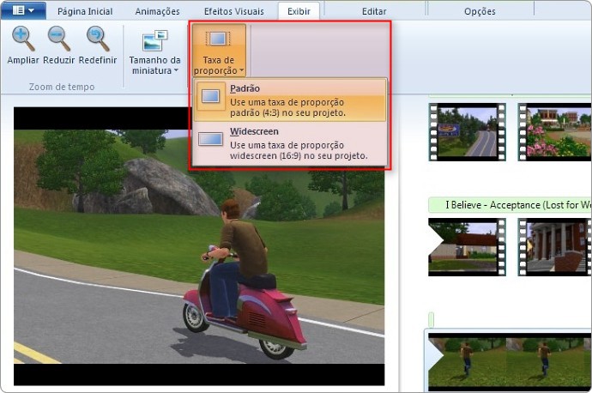The height and width of the screenshot is (393, 592).
Task: Click the Ampliar zoom-in magnifier icon
Action: coord(23,39)
